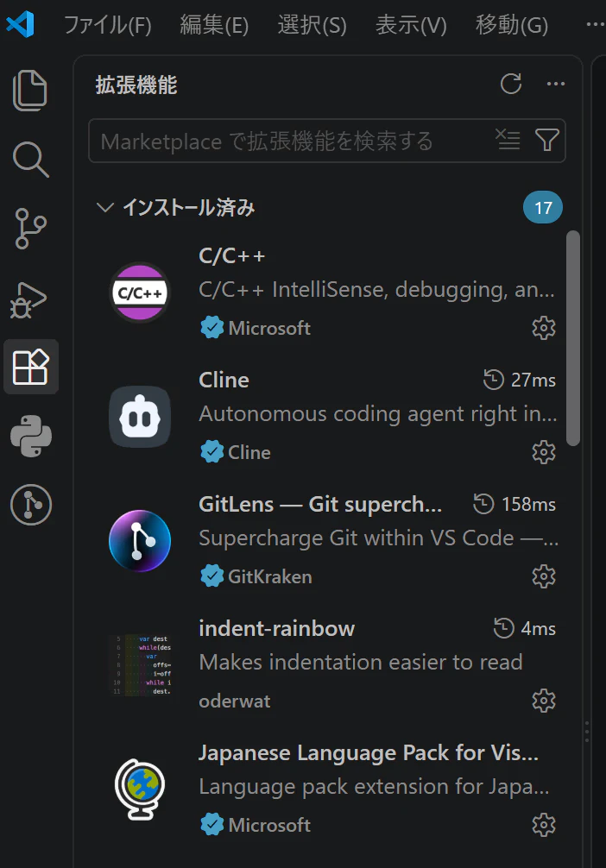
Task: Show hidden menu bar items via ellipsis
Action: click(x=596, y=24)
